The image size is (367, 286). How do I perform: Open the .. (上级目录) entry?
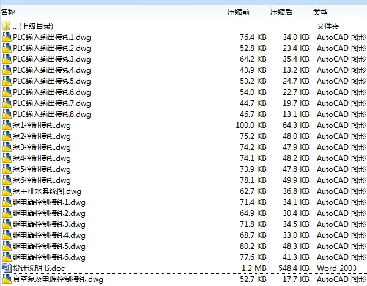[33, 26]
